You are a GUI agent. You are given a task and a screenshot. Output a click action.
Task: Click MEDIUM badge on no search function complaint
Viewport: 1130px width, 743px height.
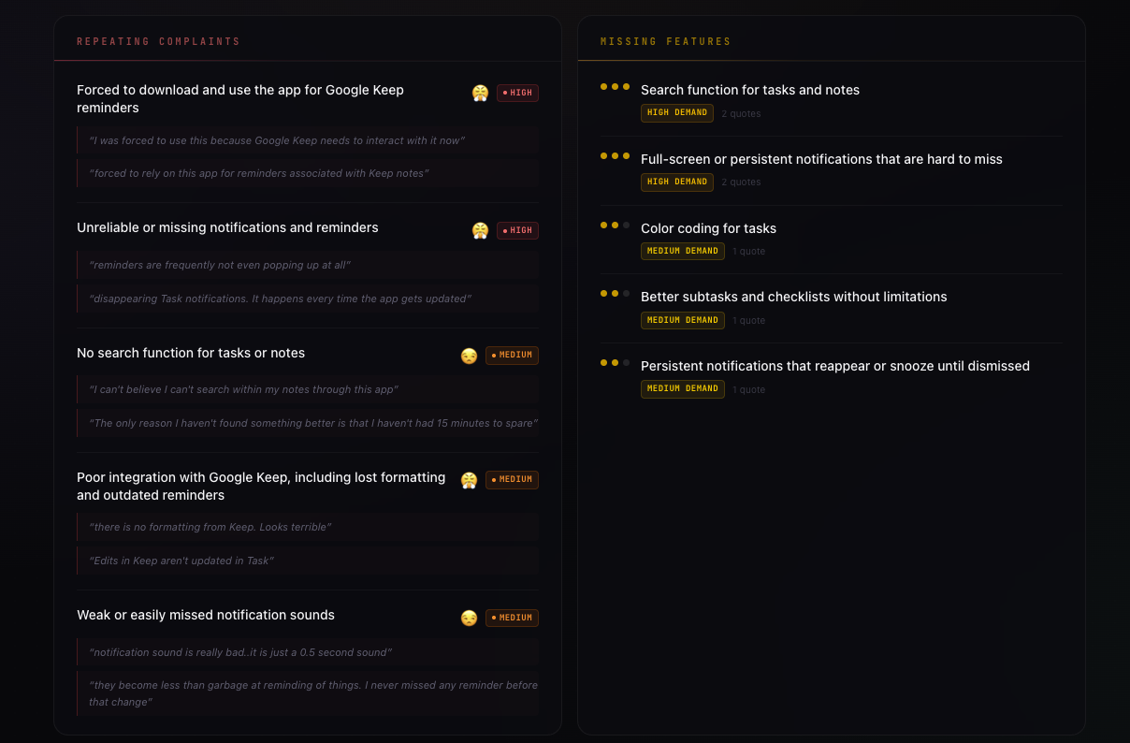pos(512,356)
